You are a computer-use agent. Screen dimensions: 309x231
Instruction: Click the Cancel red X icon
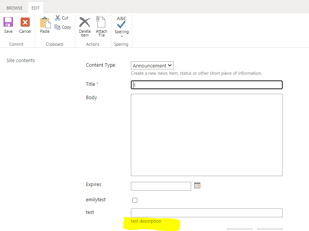click(x=25, y=22)
